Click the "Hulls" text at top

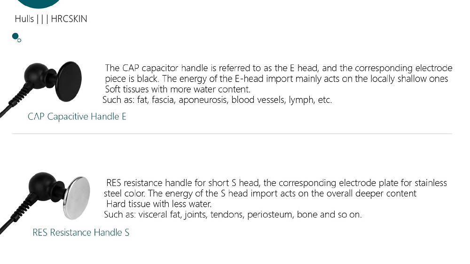(x=24, y=19)
